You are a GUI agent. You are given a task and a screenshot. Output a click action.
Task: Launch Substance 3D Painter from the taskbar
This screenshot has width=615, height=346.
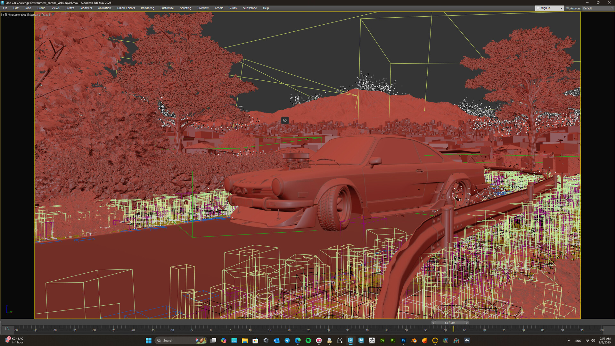393,341
